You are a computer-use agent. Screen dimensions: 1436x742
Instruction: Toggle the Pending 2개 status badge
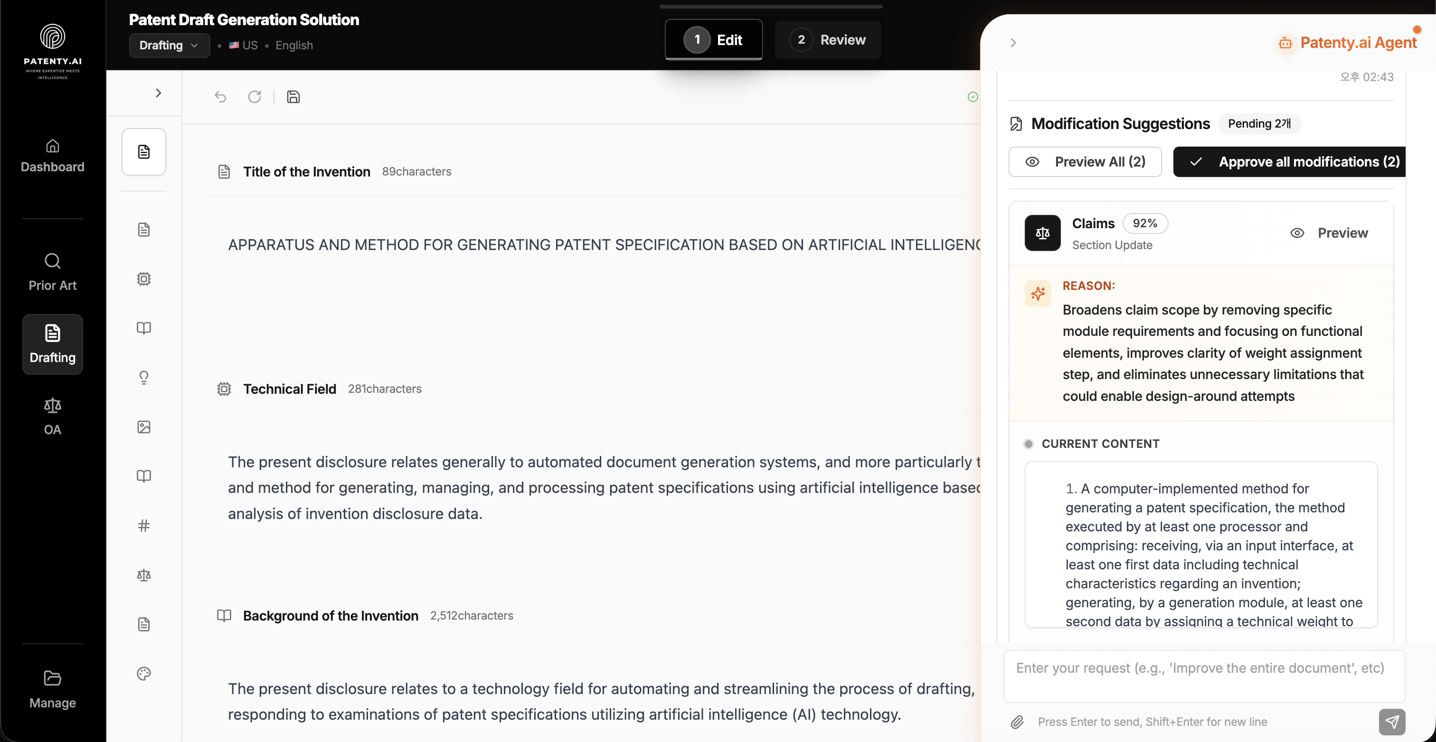tap(1259, 124)
